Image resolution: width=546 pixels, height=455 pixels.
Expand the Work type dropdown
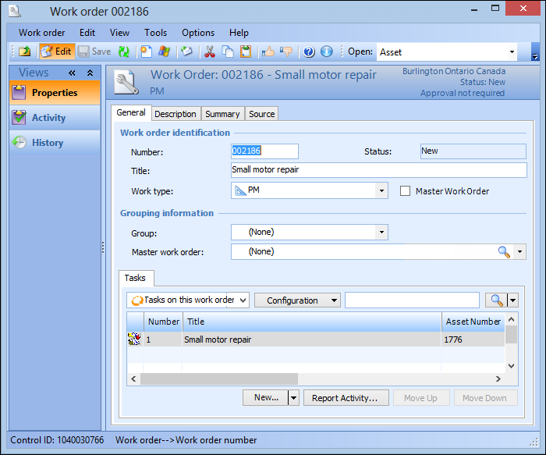[381, 191]
